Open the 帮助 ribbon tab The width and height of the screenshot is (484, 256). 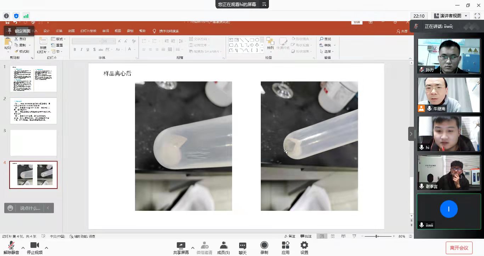coord(142,31)
